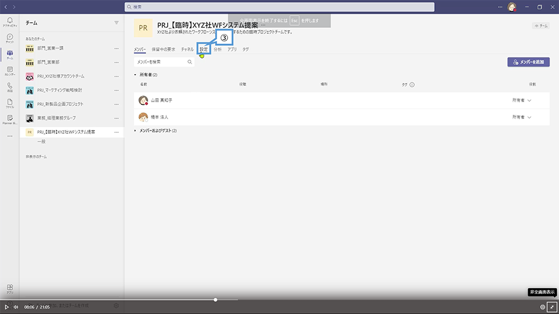
Task: Go forward with the navigation arrow
Action: [x=14, y=7]
